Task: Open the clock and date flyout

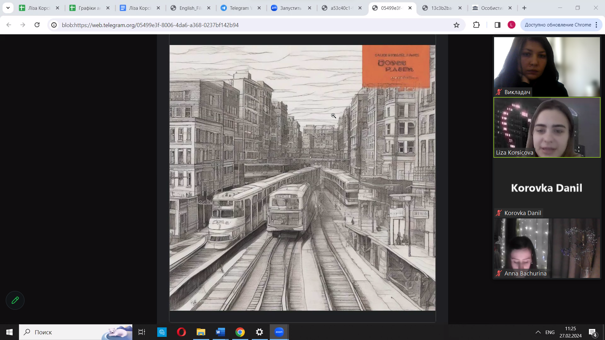Action: tap(570, 332)
